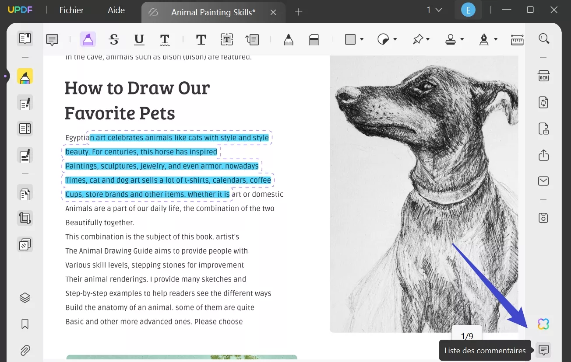
Task: Toggle reader view mode
Action: pos(25,38)
